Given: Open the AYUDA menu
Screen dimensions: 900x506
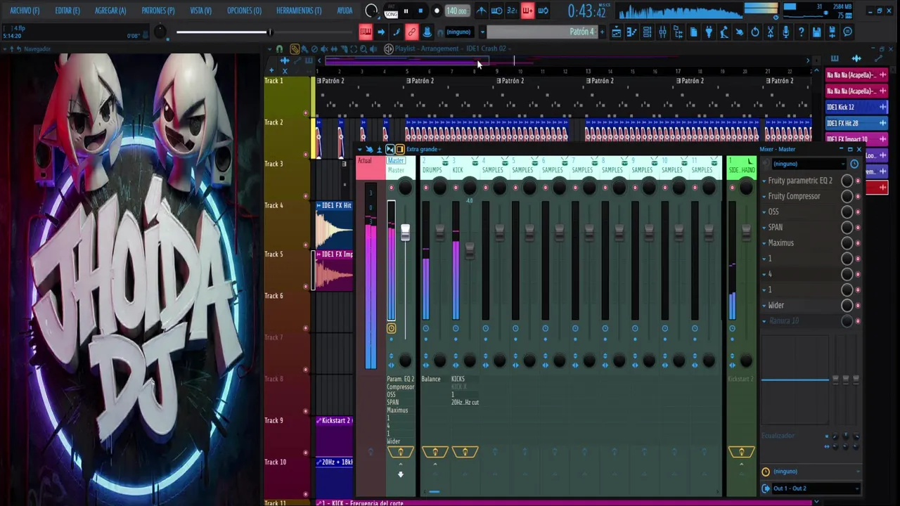Looking at the screenshot, I should pos(345,11).
